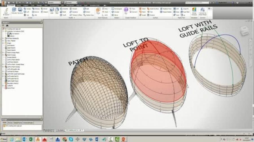This screenshot has height=142, width=254.
Task: Expand the Origin folder in browser
Action: [x=3, y=43]
